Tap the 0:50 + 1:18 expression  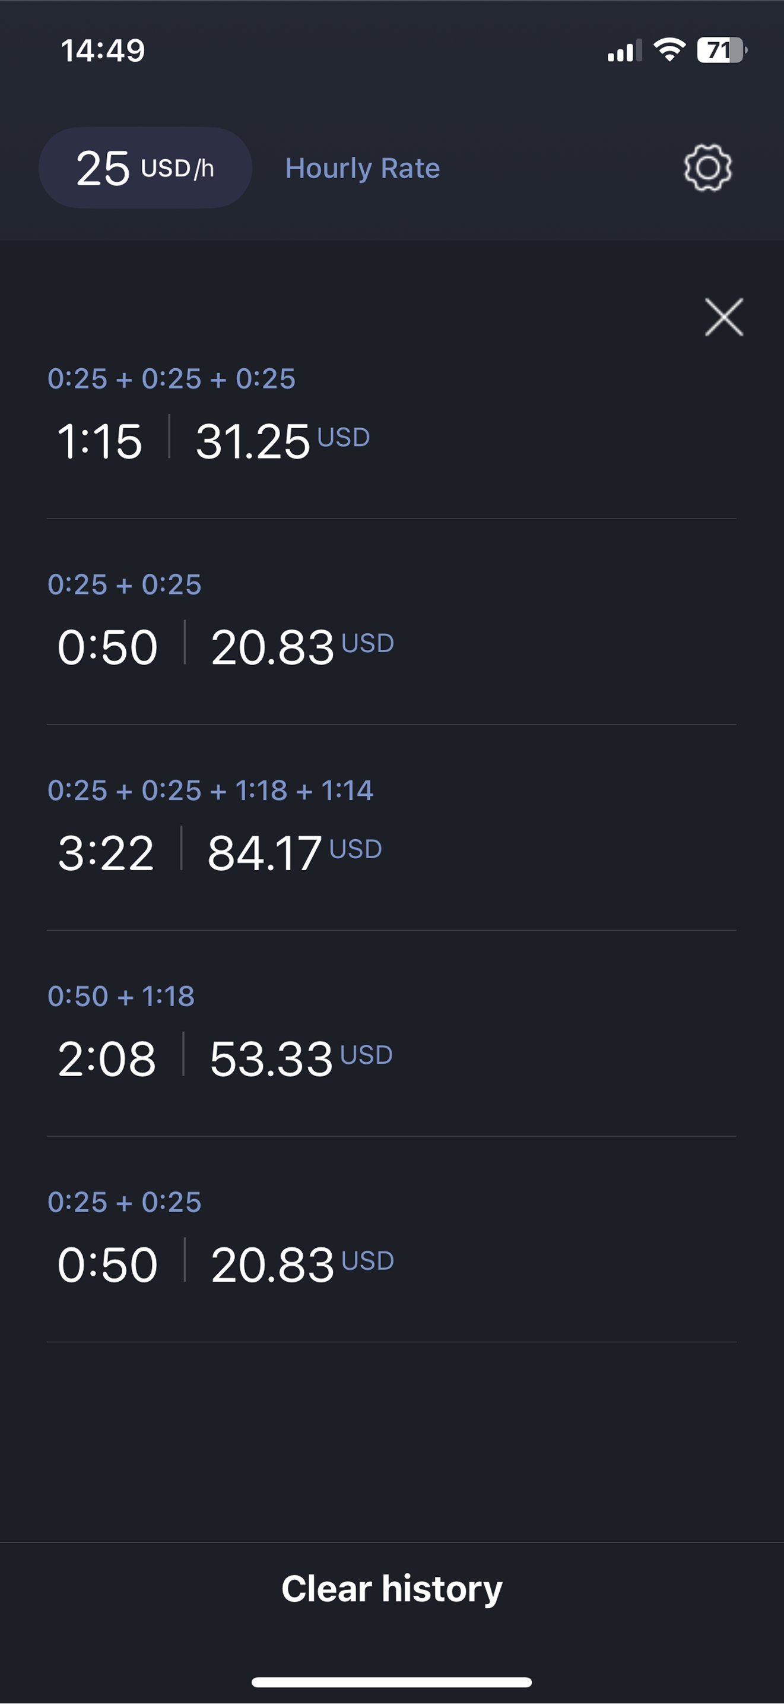(121, 996)
